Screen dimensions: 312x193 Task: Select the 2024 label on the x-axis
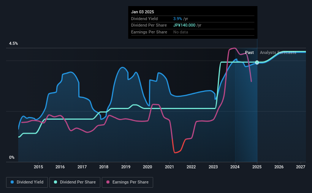coord(235,167)
